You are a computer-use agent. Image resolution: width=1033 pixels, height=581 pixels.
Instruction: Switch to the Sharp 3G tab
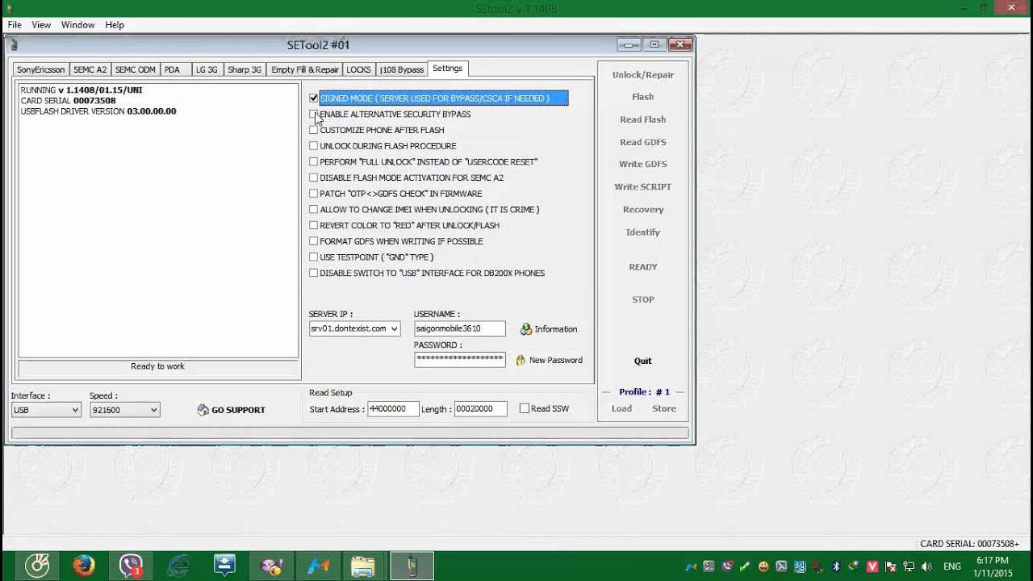244,69
